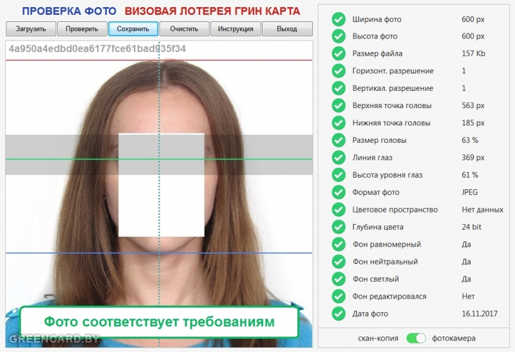Click the Выход button
The width and height of the screenshot is (515, 352).
pos(287,29)
